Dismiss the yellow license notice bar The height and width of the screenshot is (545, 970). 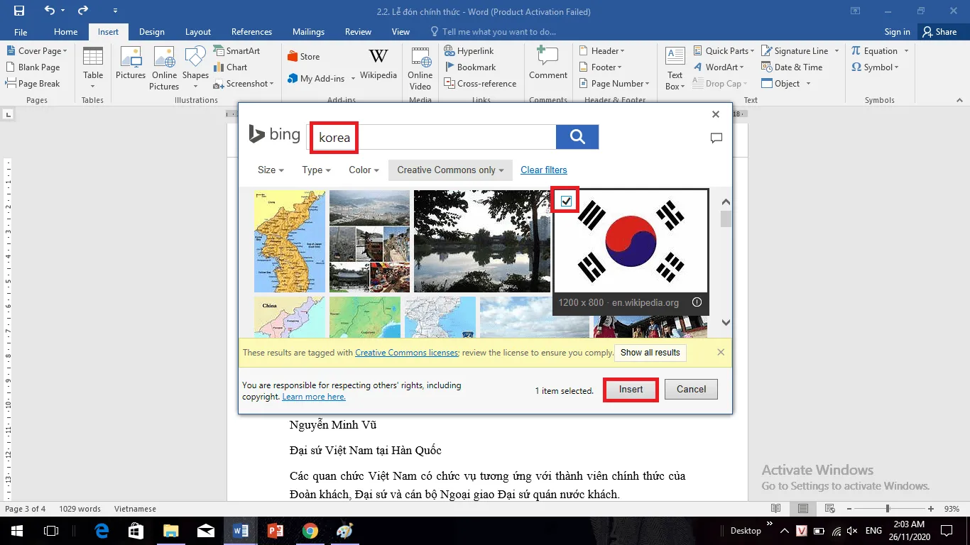coord(721,352)
